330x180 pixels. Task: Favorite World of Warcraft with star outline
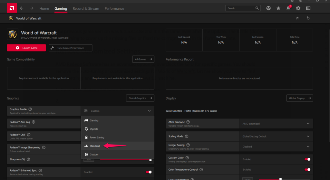pos(297,18)
